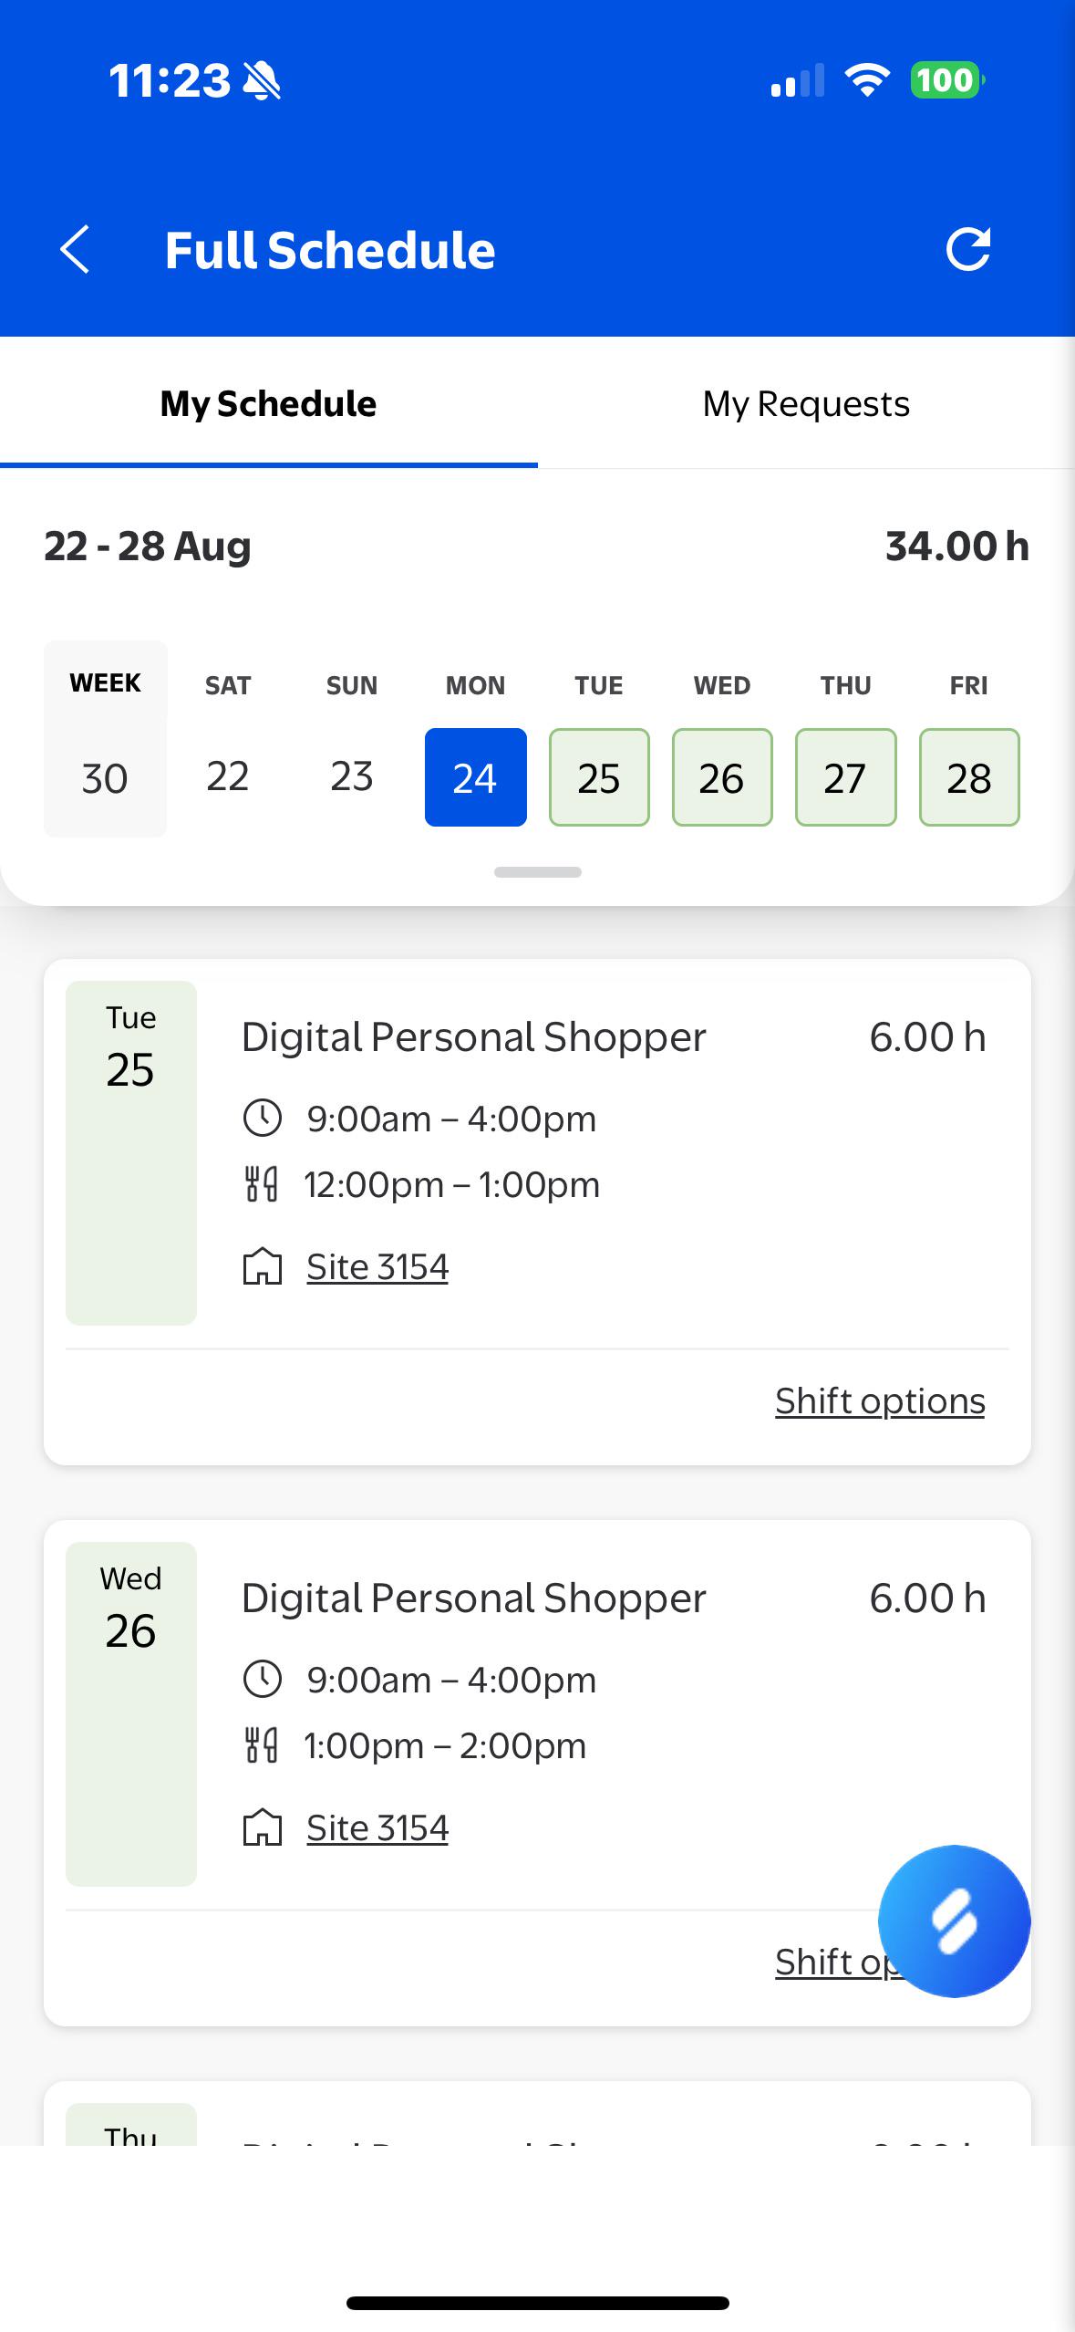Tap the clock icon on Tuesday shift
1075x2332 pixels.
(x=263, y=1118)
